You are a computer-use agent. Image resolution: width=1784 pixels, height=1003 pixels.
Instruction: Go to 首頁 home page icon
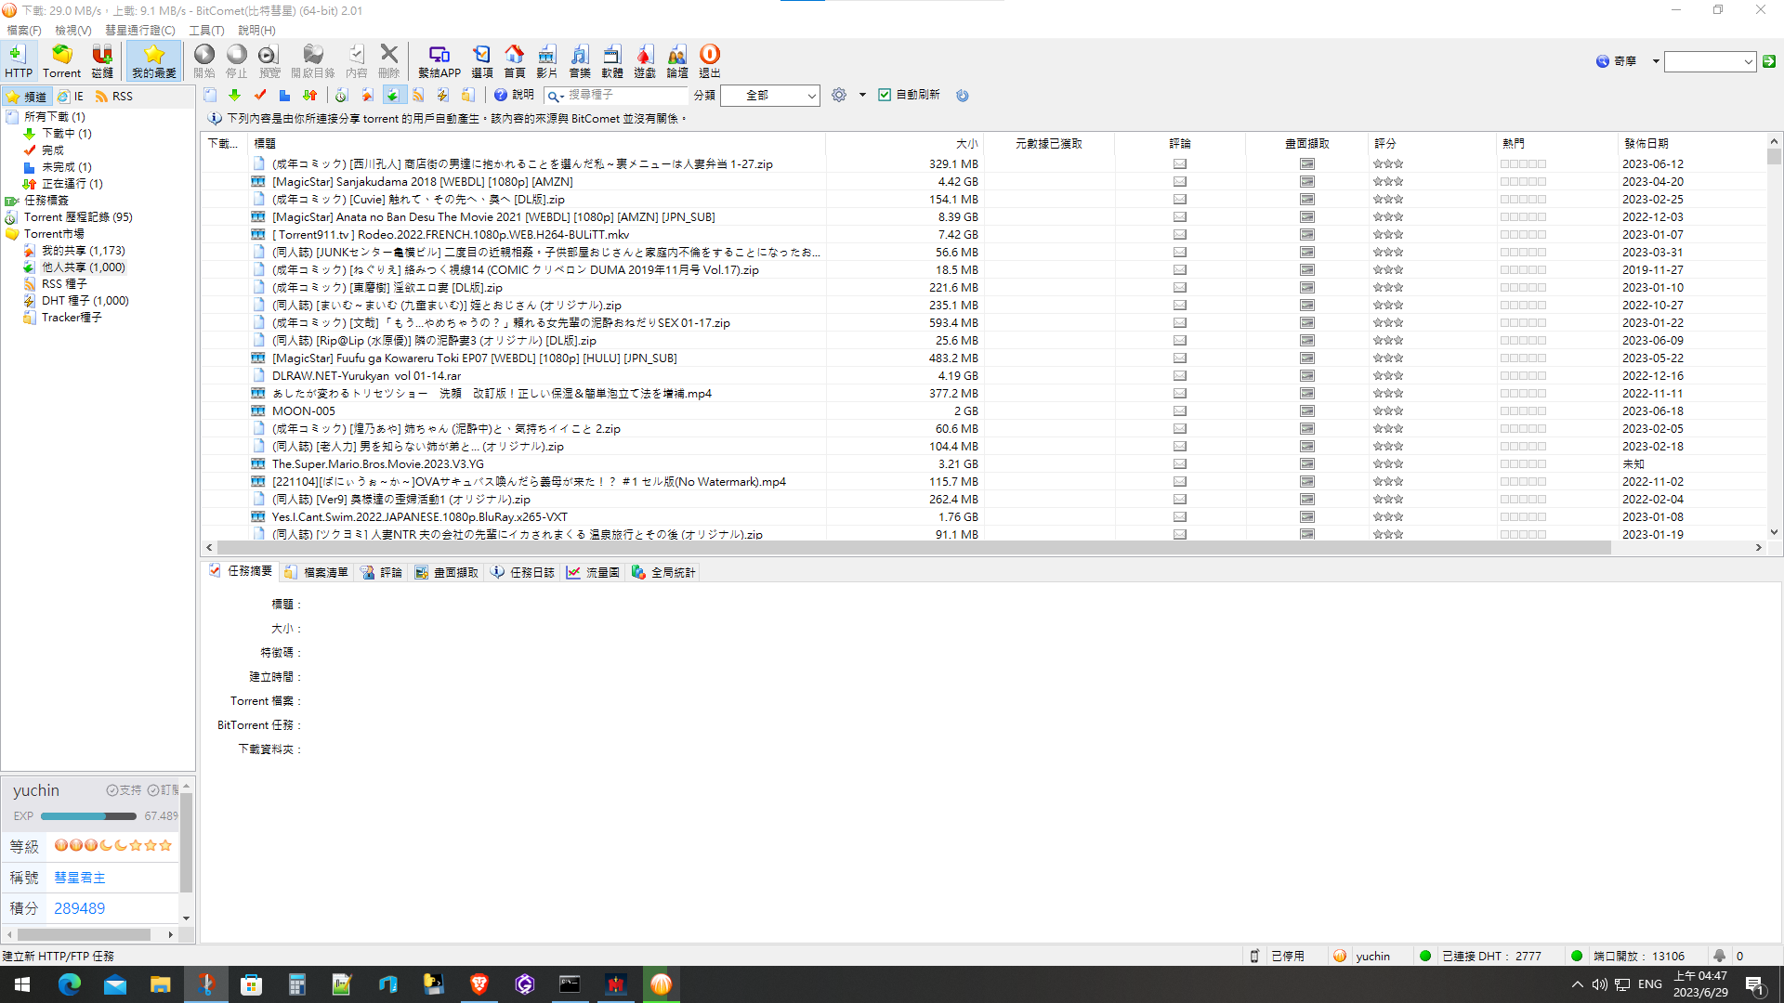tap(514, 60)
